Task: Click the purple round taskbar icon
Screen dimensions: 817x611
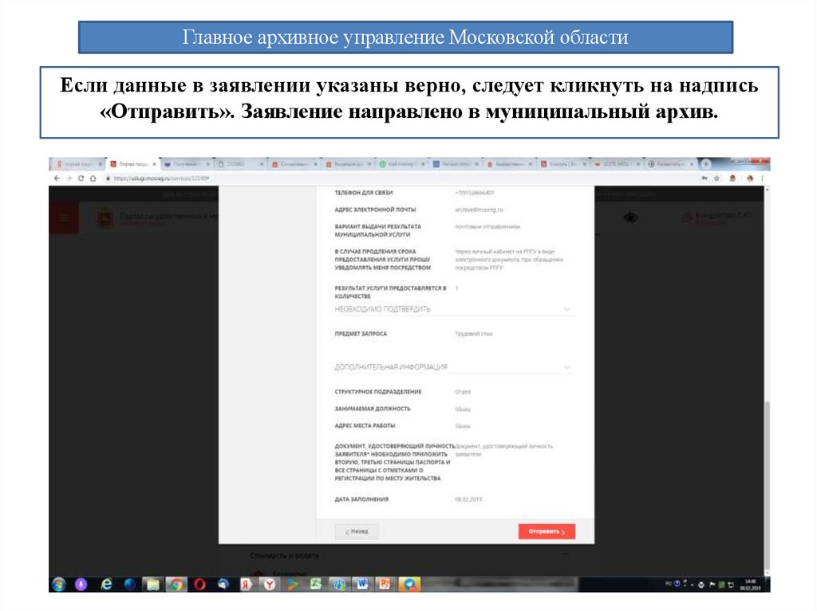Action: [81, 585]
